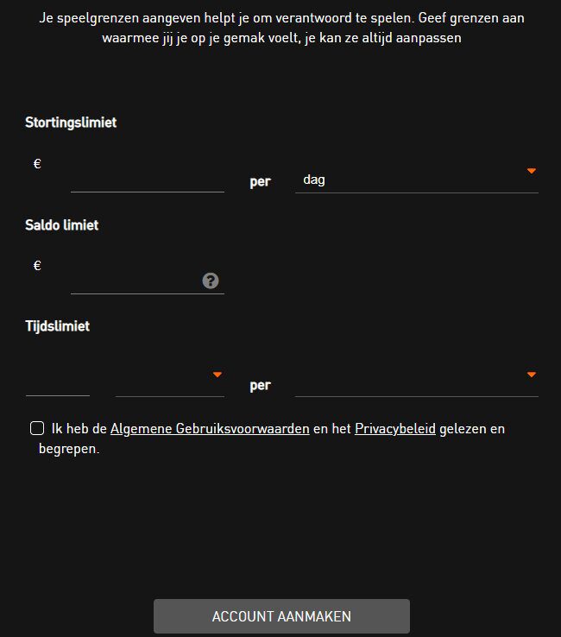561x637 pixels.
Task: Click the ACCOUNT AANMAKEN button
Action: 281,616
